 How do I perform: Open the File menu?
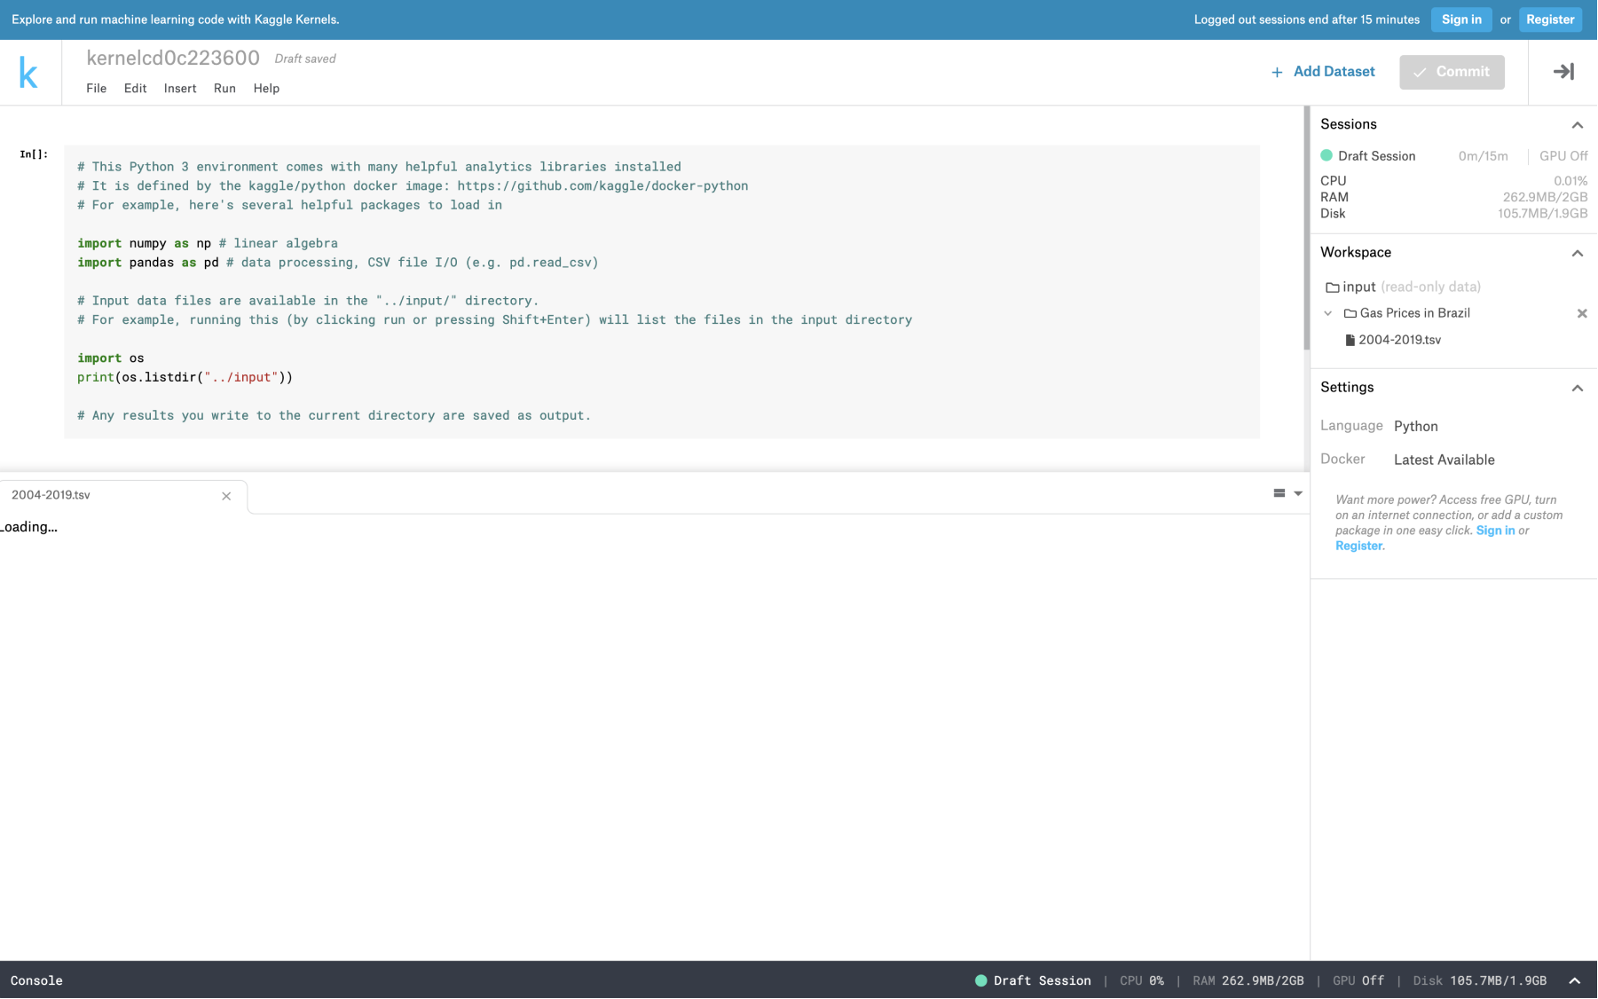point(96,89)
